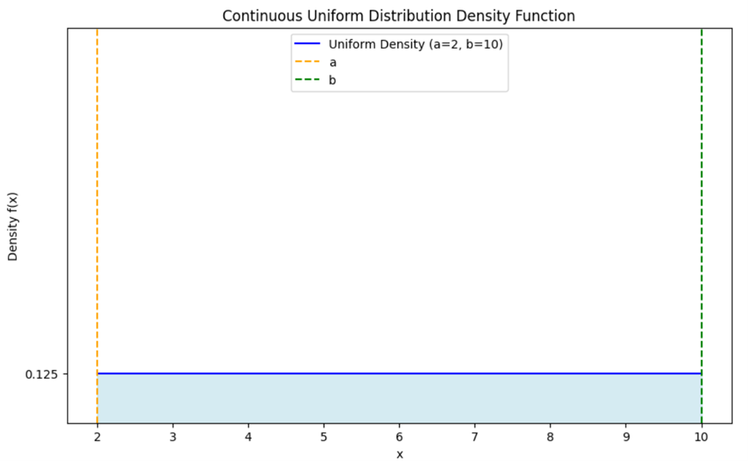Click where blue line meets green dashed line
The image size is (748, 461).
point(701,372)
